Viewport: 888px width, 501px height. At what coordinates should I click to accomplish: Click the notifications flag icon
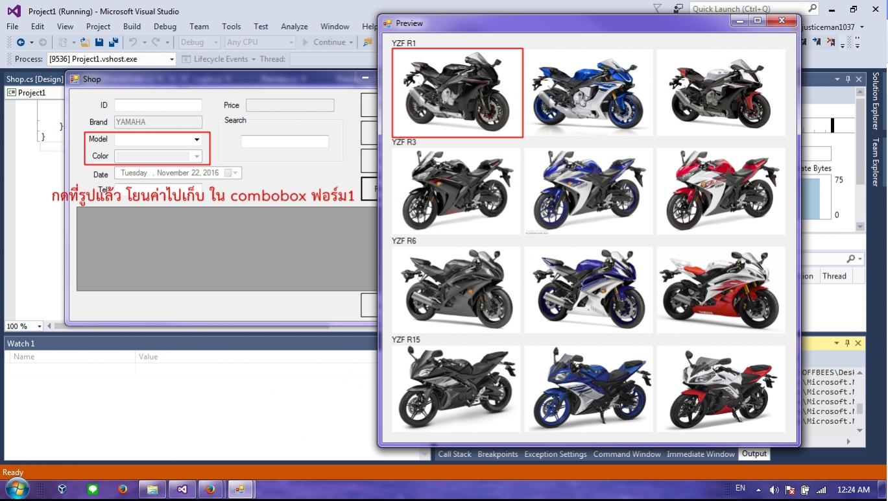tap(657, 8)
